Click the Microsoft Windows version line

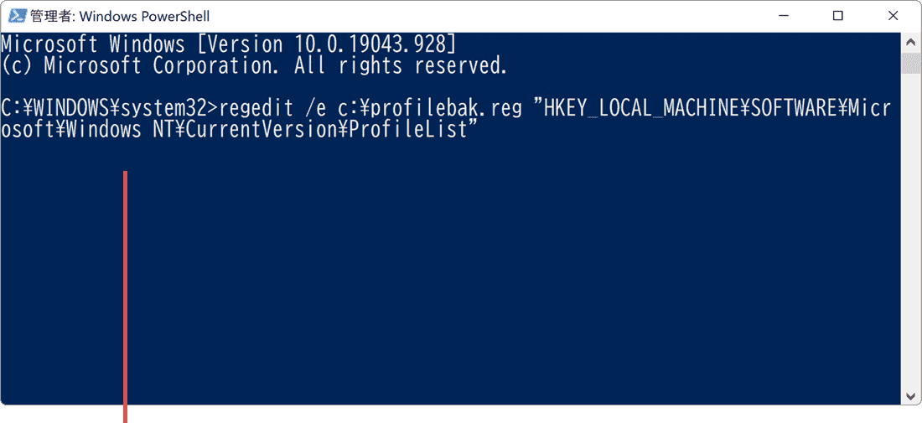coord(228,44)
